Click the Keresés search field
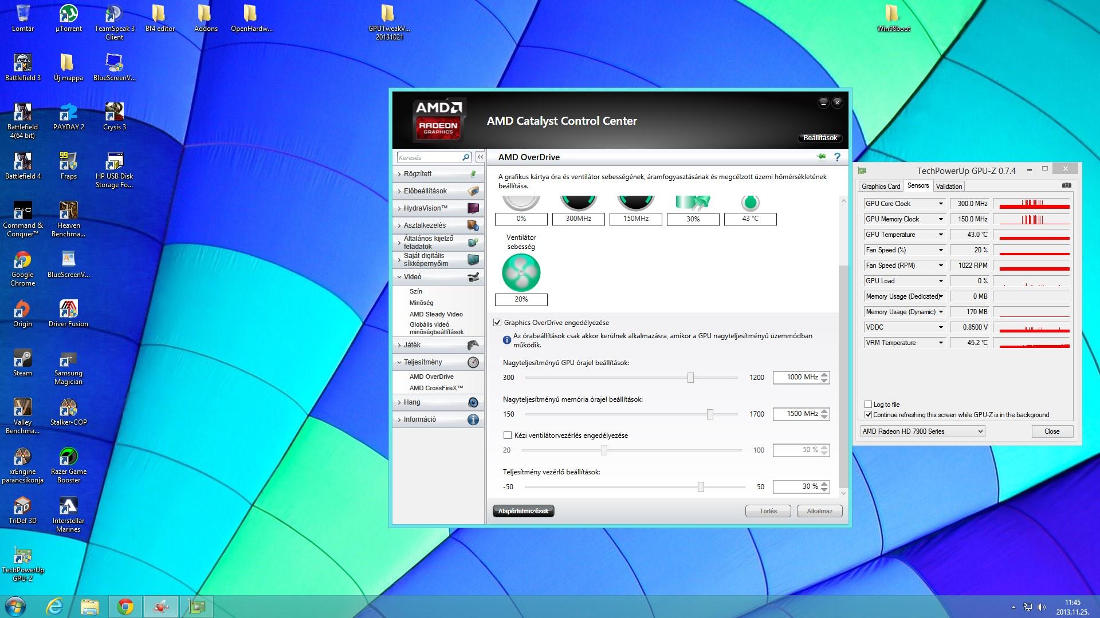This screenshot has height=618, width=1100. coord(429,157)
